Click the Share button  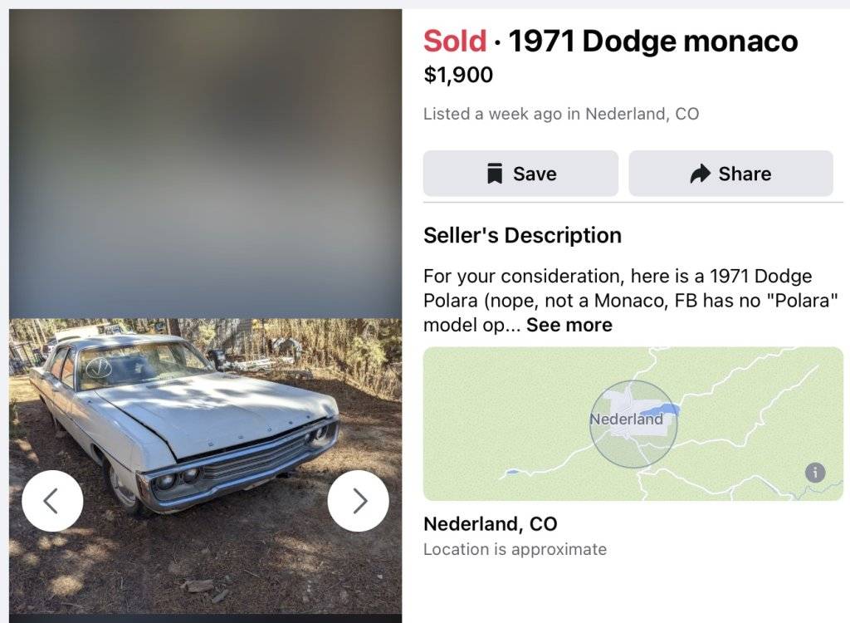click(731, 174)
